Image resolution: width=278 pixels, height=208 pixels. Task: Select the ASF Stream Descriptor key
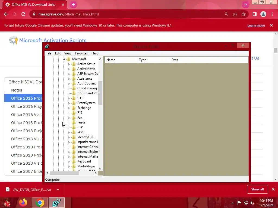[88, 74]
